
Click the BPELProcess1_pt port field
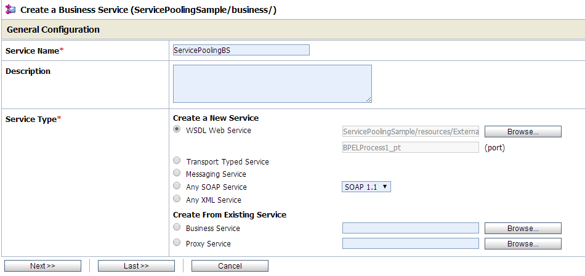411,148
